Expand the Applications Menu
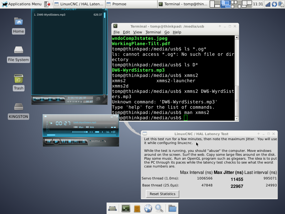Image resolution: width=285 pixels, height=214 pixels. click(22, 4)
